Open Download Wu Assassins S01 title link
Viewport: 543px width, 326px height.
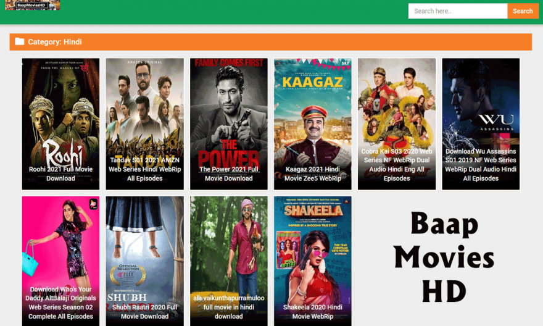481,165
